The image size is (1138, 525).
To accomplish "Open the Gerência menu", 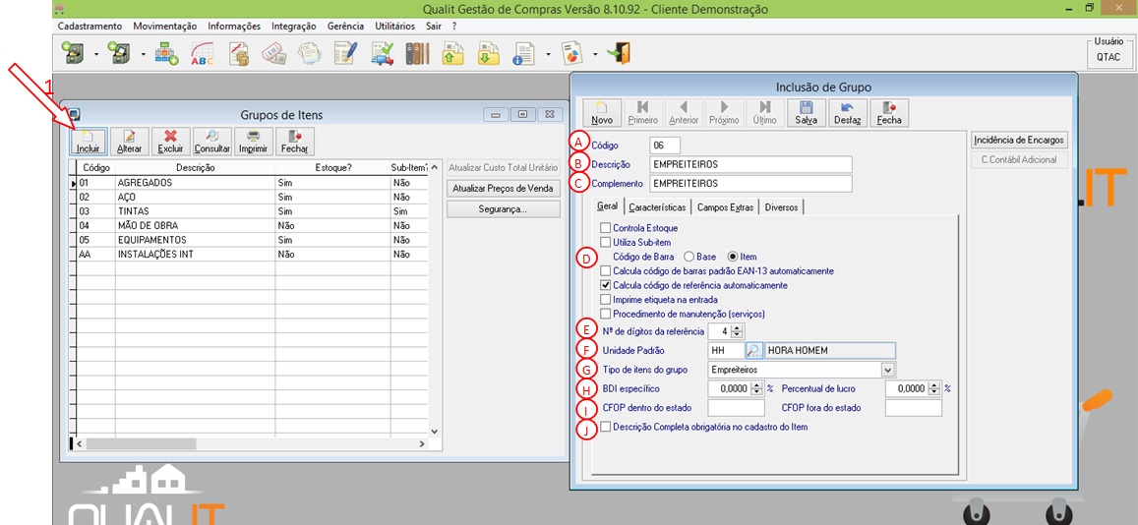I will click(345, 26).
